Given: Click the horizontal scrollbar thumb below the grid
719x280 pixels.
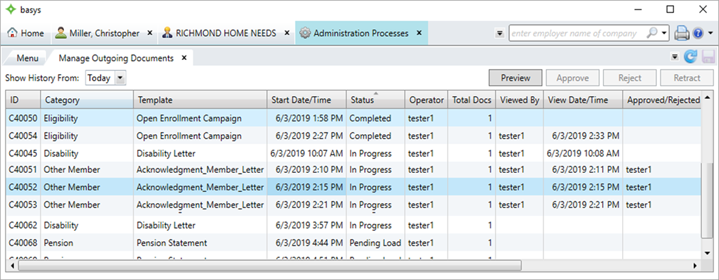Looking at the screenshot, I should [x=265, y=266].
